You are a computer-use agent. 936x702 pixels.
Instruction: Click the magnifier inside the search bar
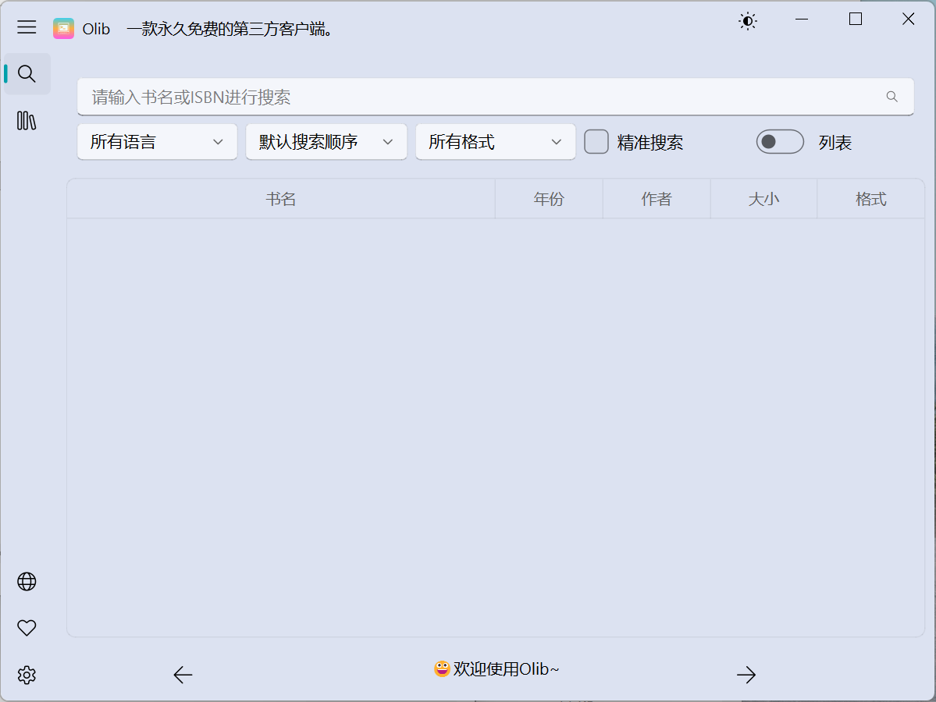coord(892,96)
